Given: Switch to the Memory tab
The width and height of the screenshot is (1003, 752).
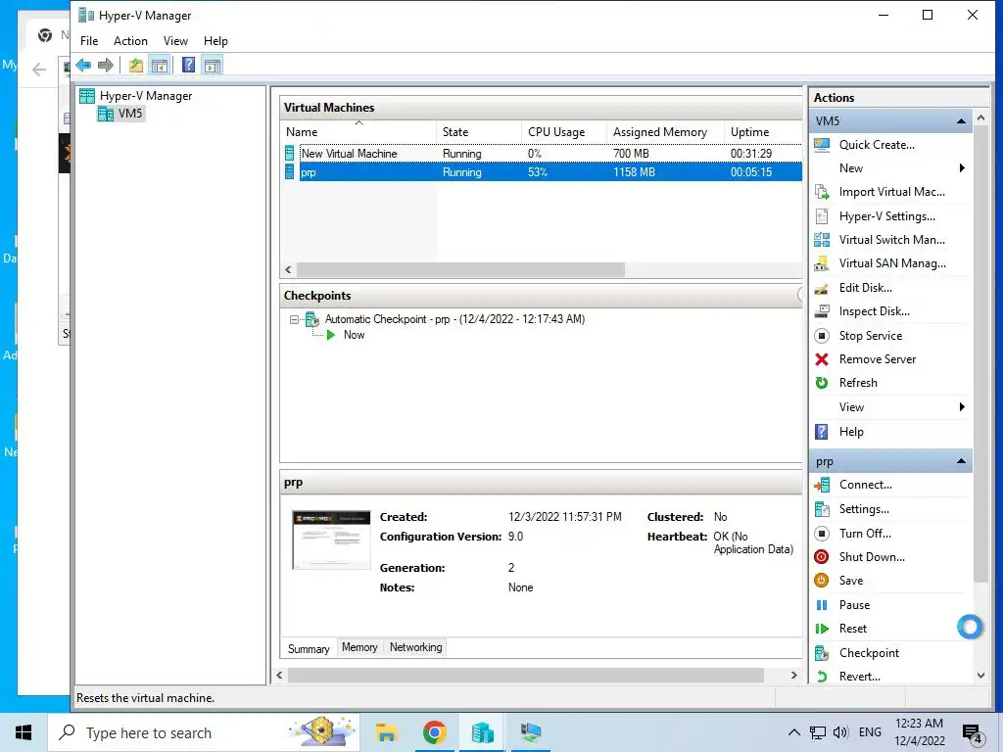Looking at the screenshot, I should (359, 647).
